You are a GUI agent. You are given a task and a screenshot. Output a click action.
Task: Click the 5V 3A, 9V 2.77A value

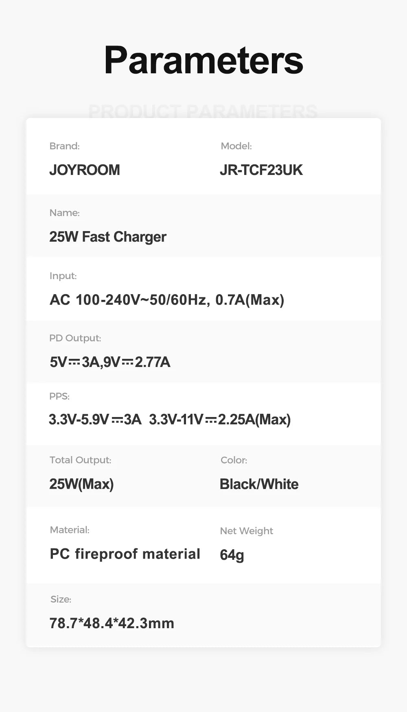pos(110,362)
